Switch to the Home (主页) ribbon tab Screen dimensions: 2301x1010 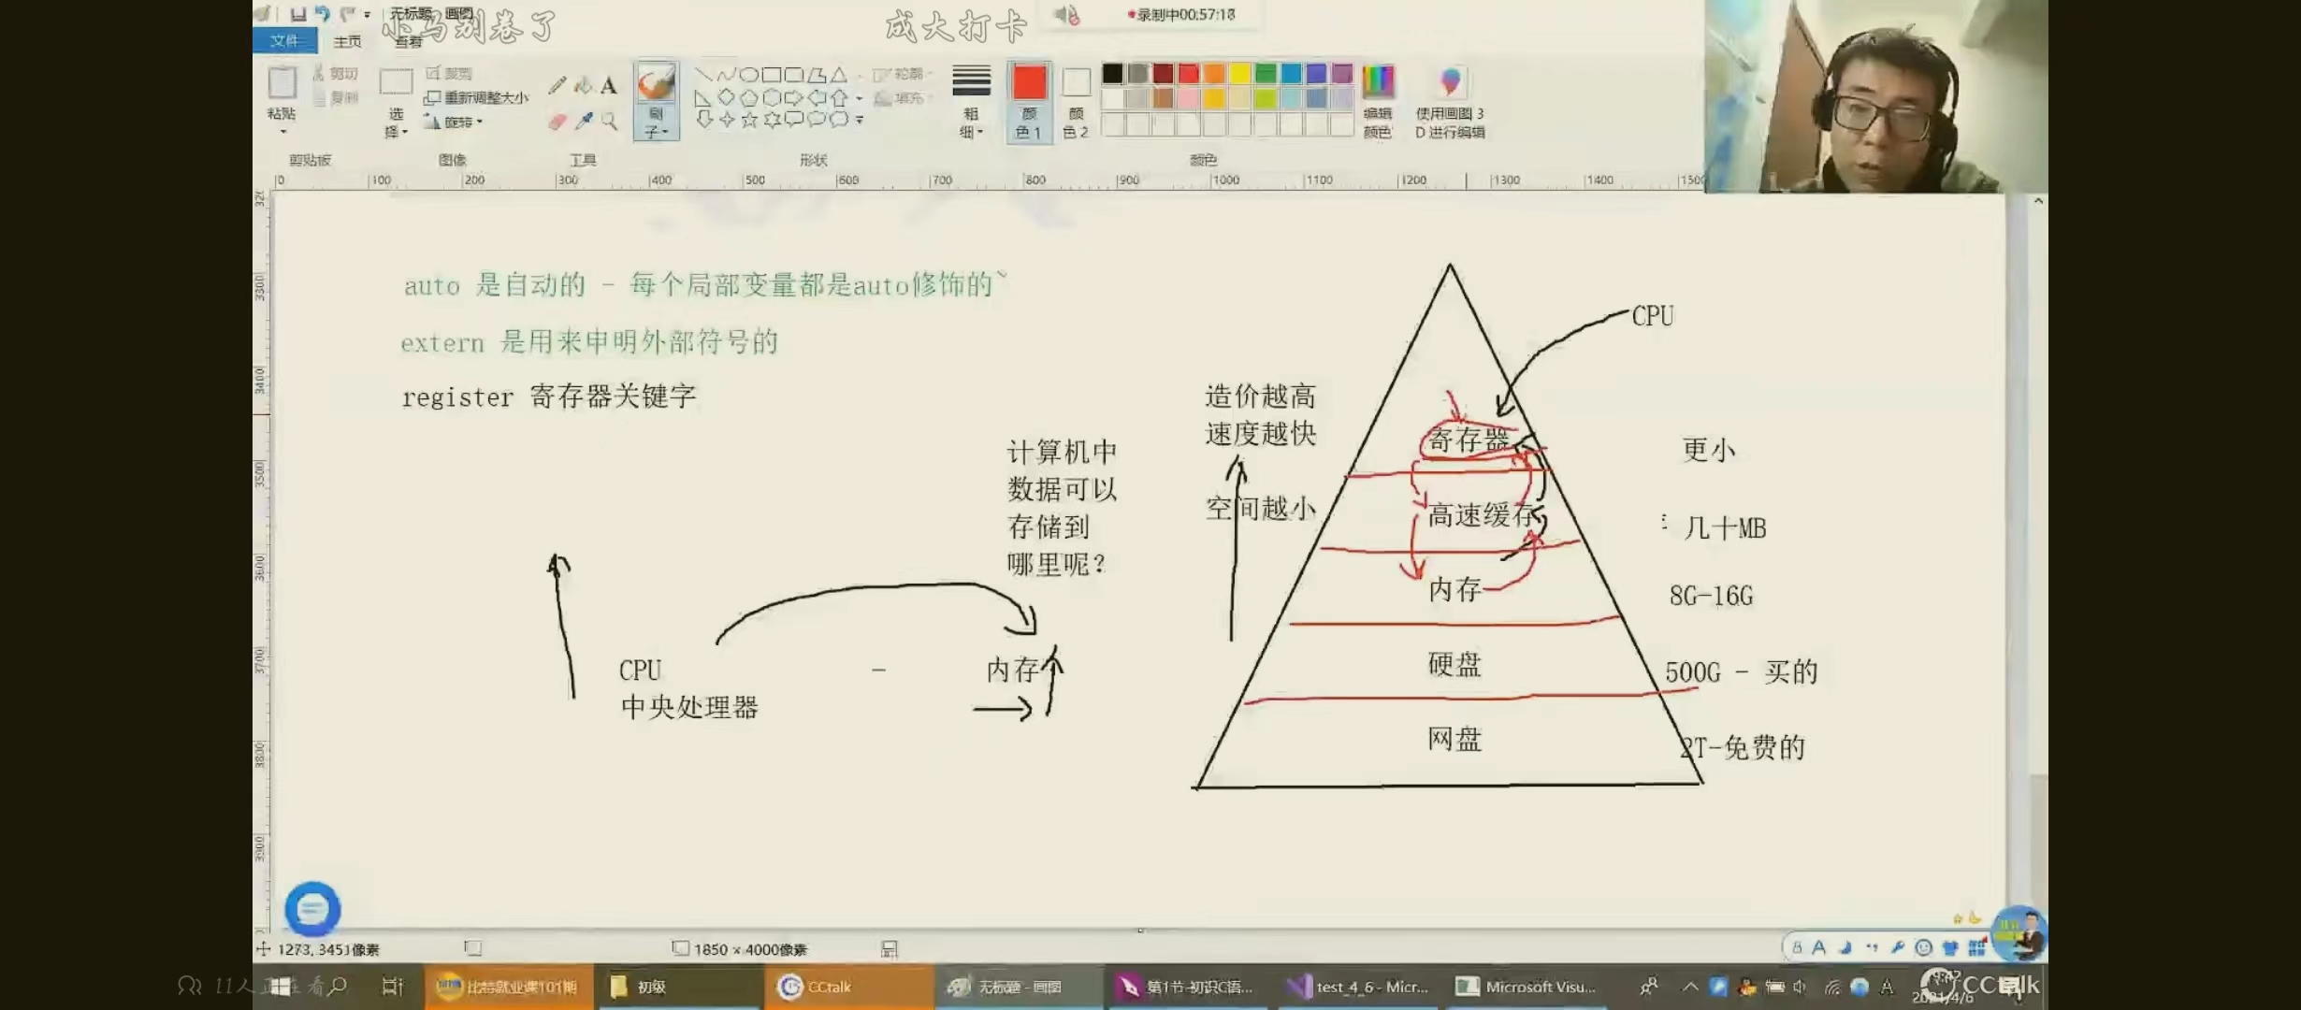click(x=347, y=41)
